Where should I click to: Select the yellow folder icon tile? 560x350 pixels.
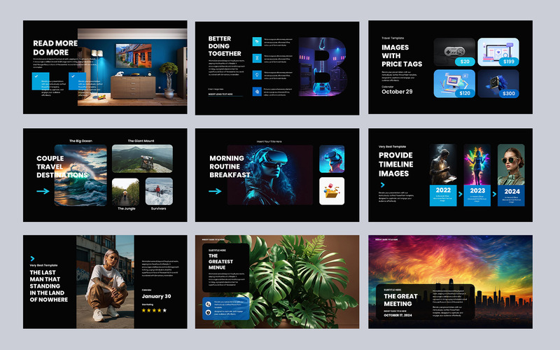point(332,190)
